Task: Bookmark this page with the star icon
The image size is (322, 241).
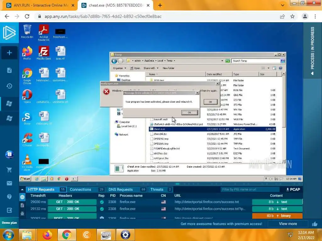Action: click(292, 16)
